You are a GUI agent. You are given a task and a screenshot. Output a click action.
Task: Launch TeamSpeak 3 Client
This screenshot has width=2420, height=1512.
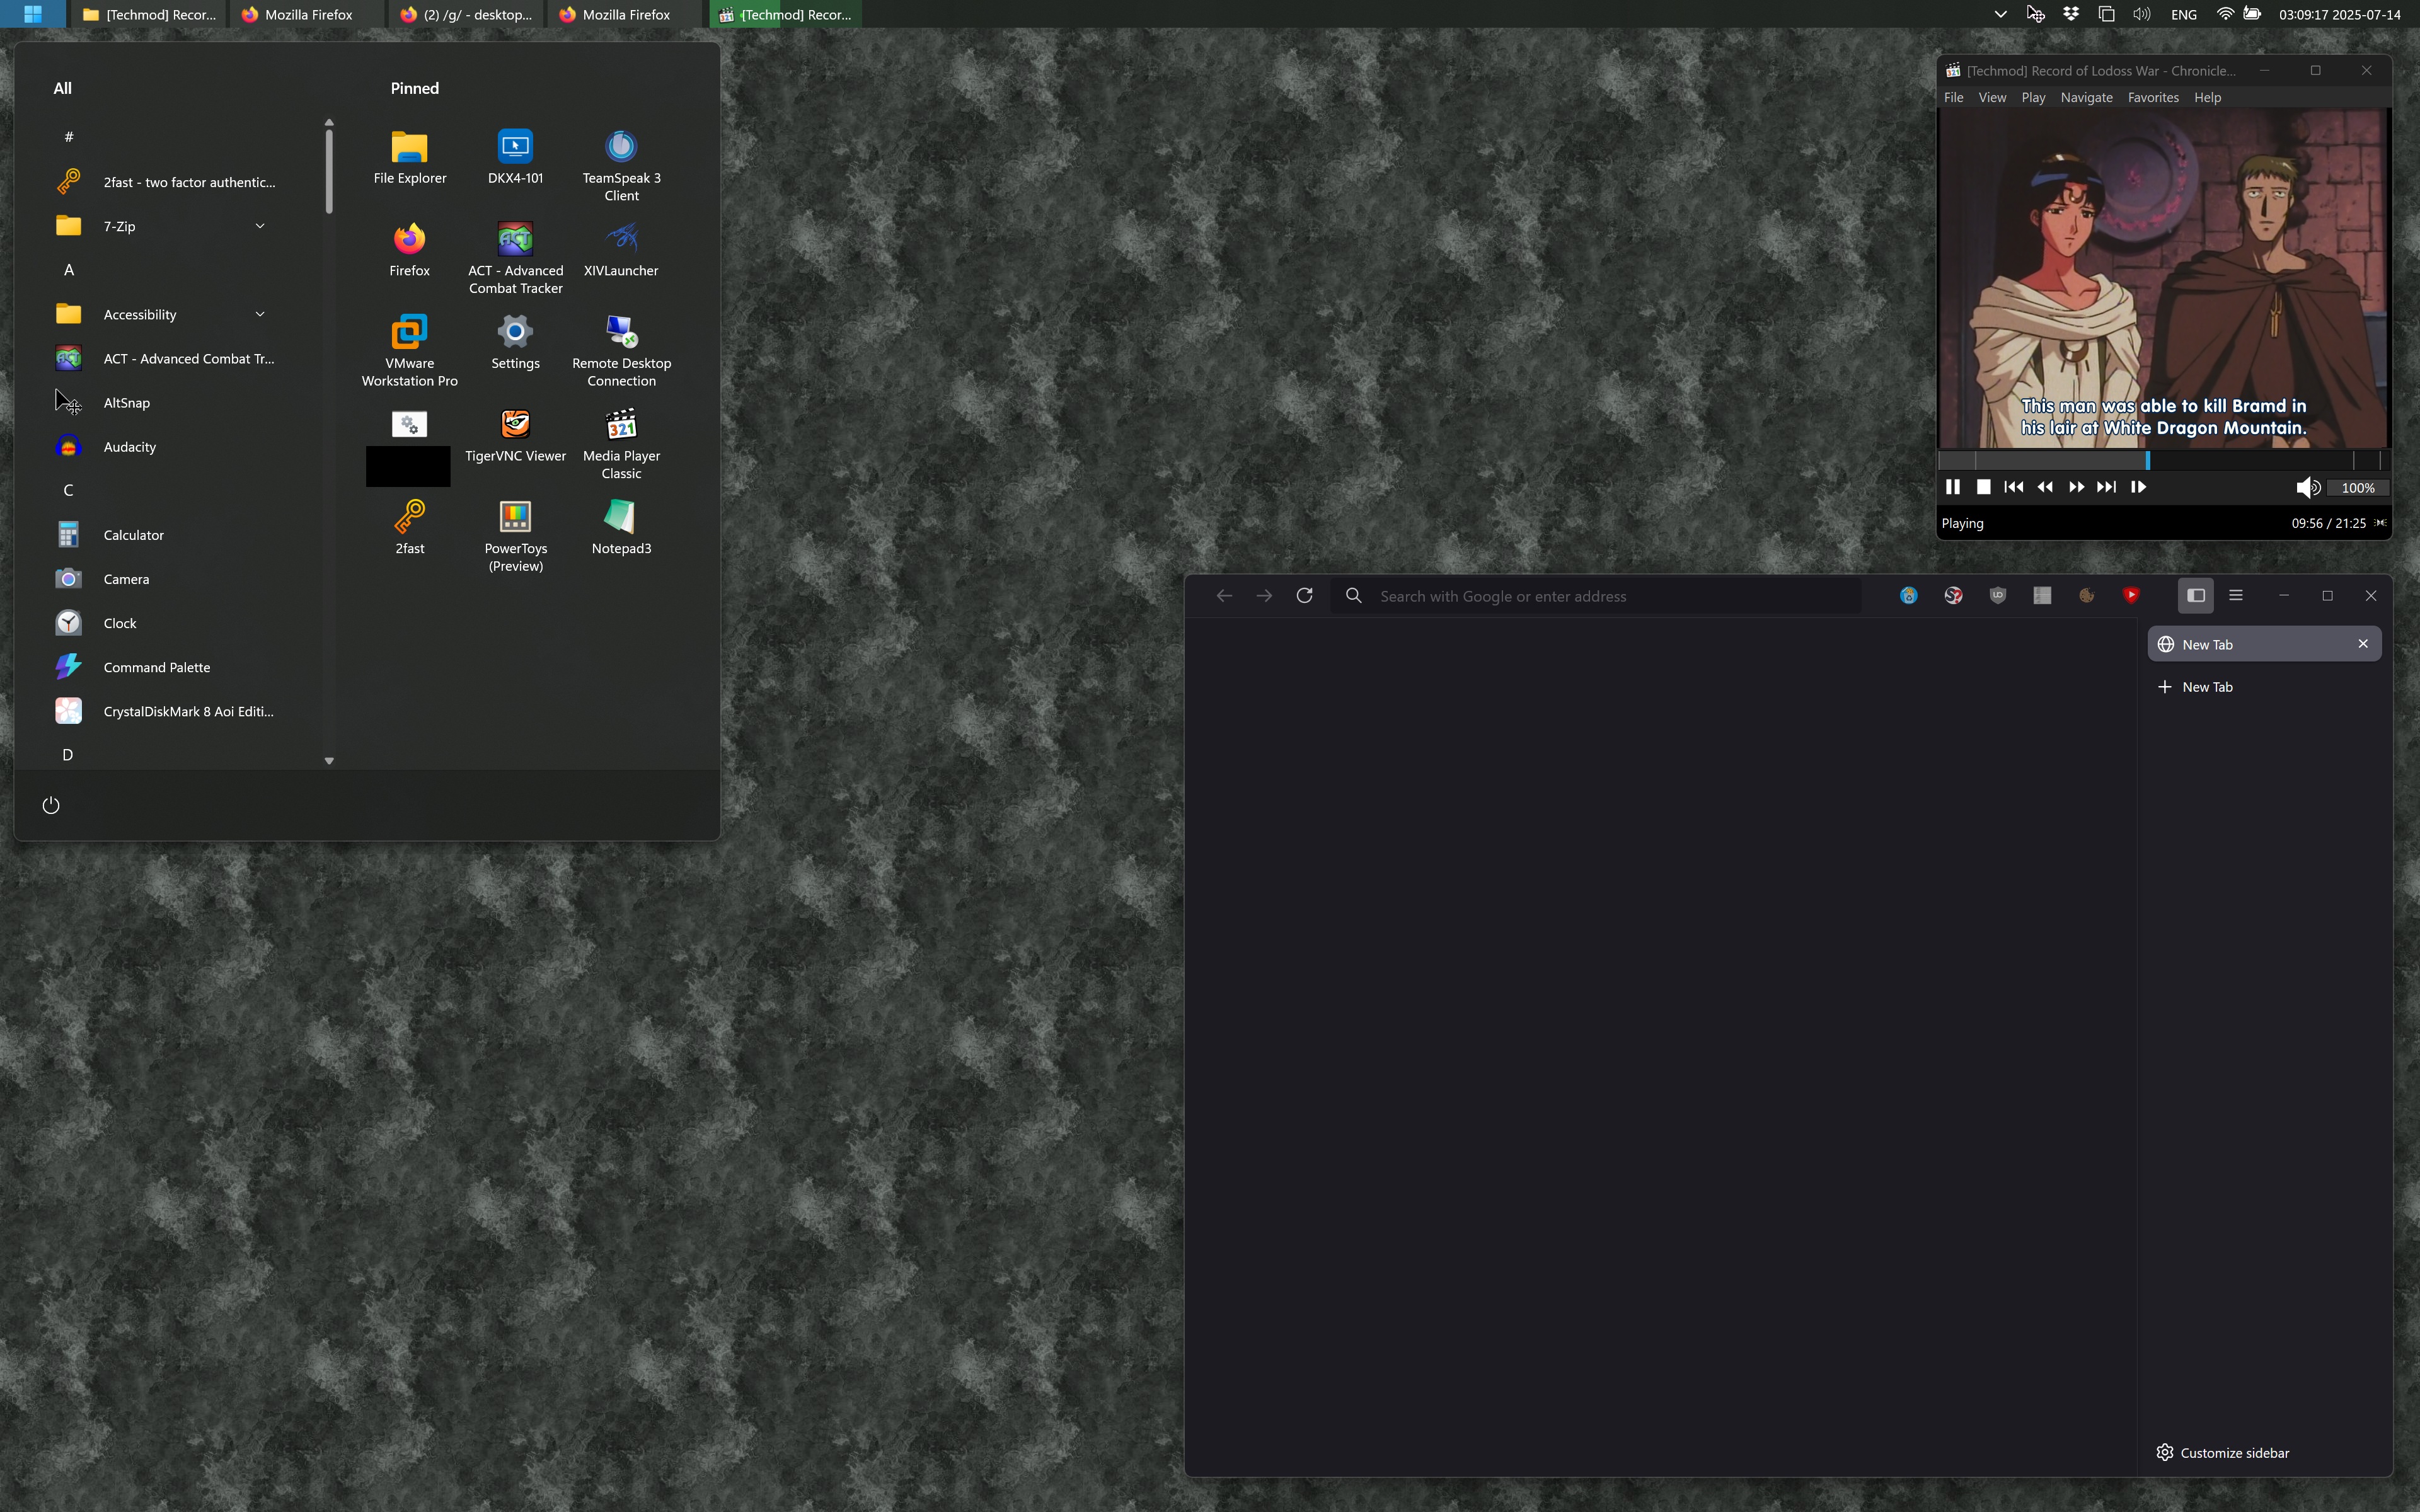pos(621,166)
